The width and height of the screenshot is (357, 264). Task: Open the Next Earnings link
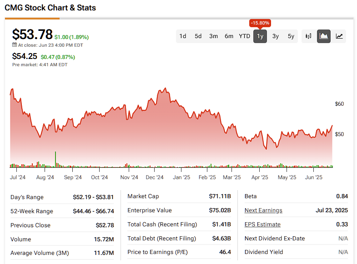(263, 210)
